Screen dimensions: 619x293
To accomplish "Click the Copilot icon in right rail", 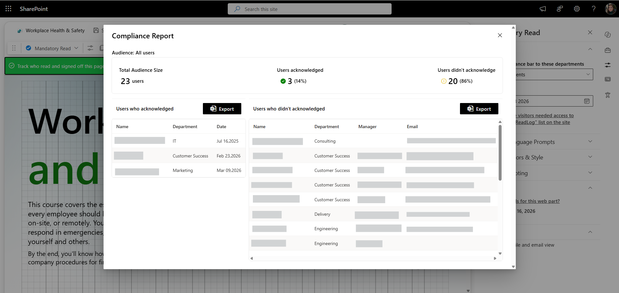I will point(608,35).
